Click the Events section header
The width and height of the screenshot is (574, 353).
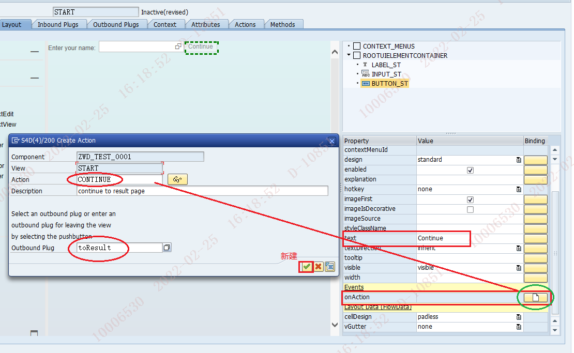tap(354, 287)
